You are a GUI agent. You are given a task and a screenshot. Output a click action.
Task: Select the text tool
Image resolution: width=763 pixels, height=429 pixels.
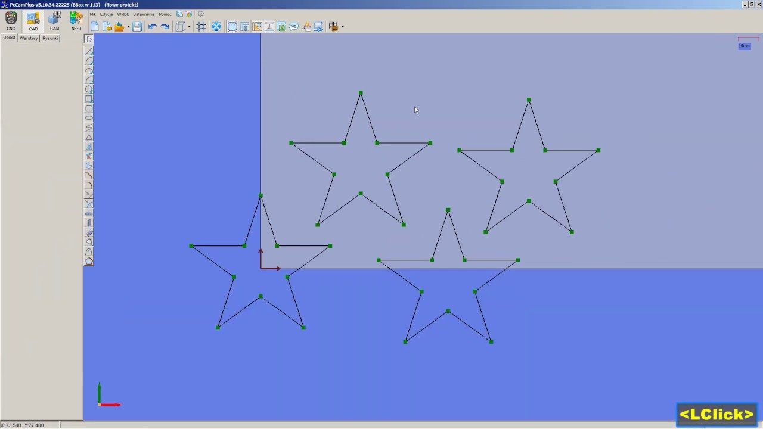[89, 147]
